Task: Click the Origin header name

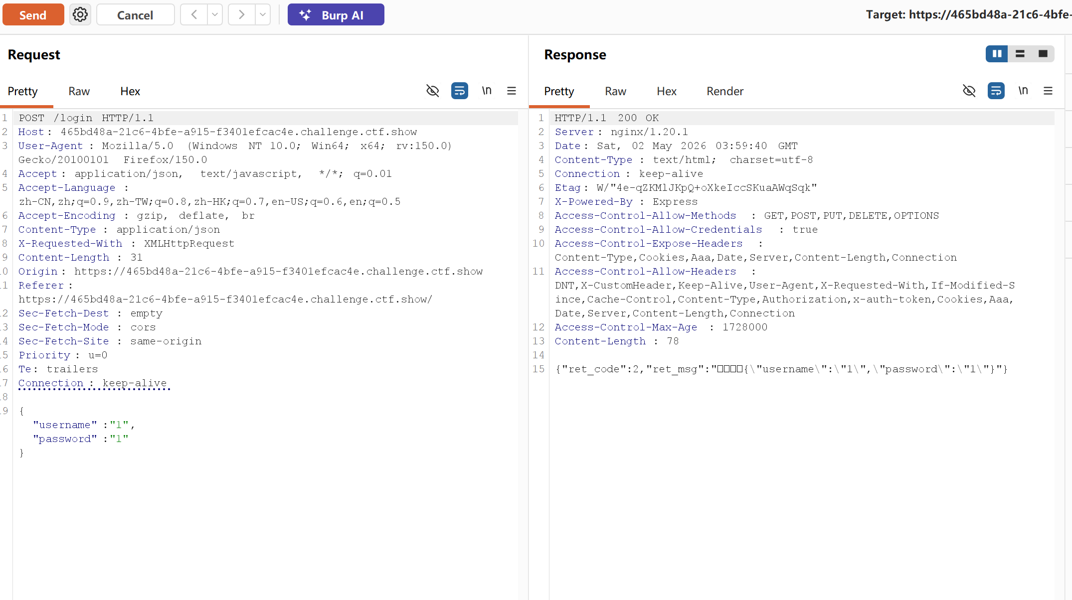Action: 38,272
